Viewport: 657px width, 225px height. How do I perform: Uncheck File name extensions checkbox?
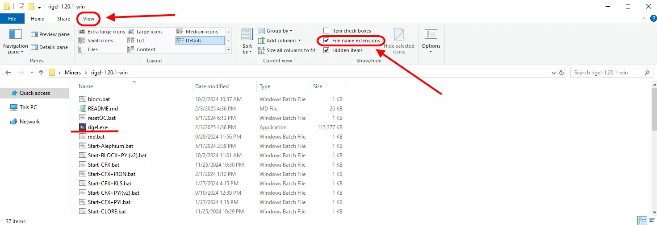click(x=326, y=41)
